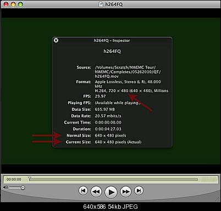Click the '(Available while playing.)' text
221x211 pixels.
(118, 103)
